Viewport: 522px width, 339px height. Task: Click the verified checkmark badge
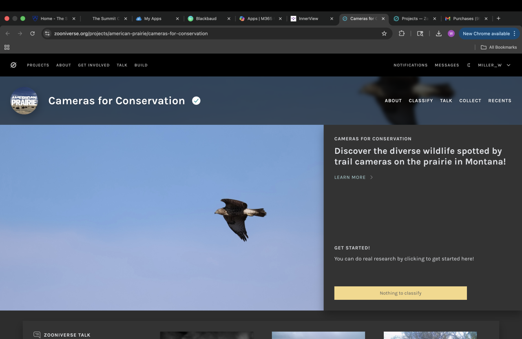point(196,100)
